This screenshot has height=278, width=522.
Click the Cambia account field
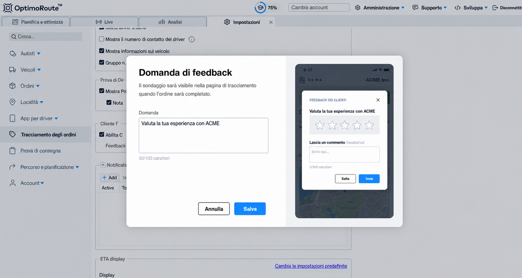tap(319, 8)
